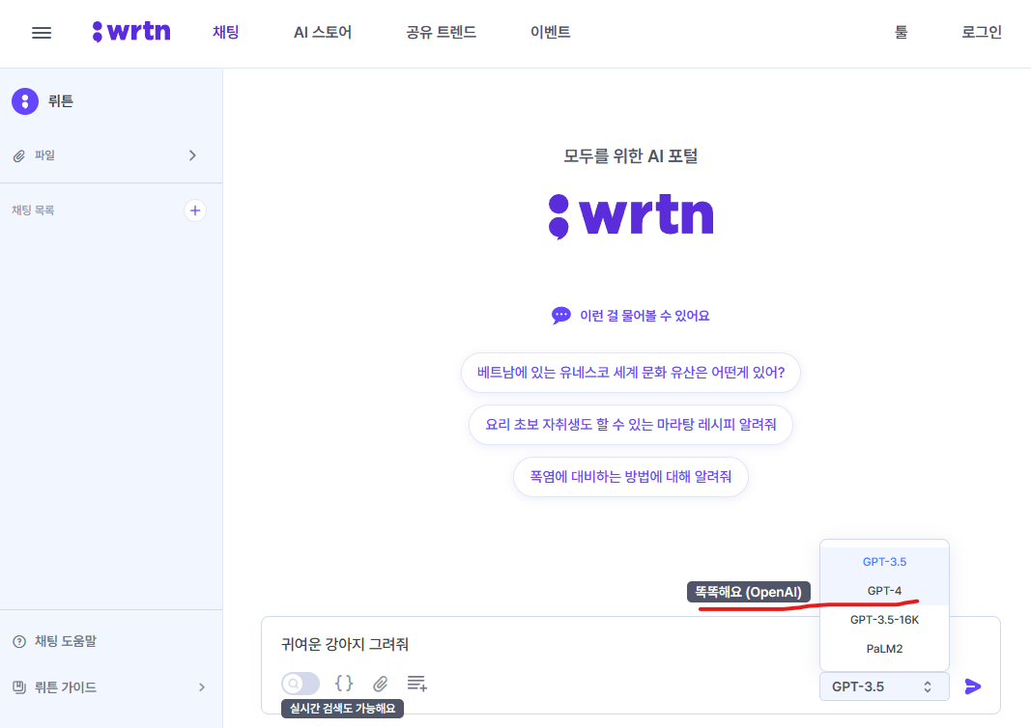Click the prompt template curly braces icon
The image size is (1031, 728).
(344, 683)
